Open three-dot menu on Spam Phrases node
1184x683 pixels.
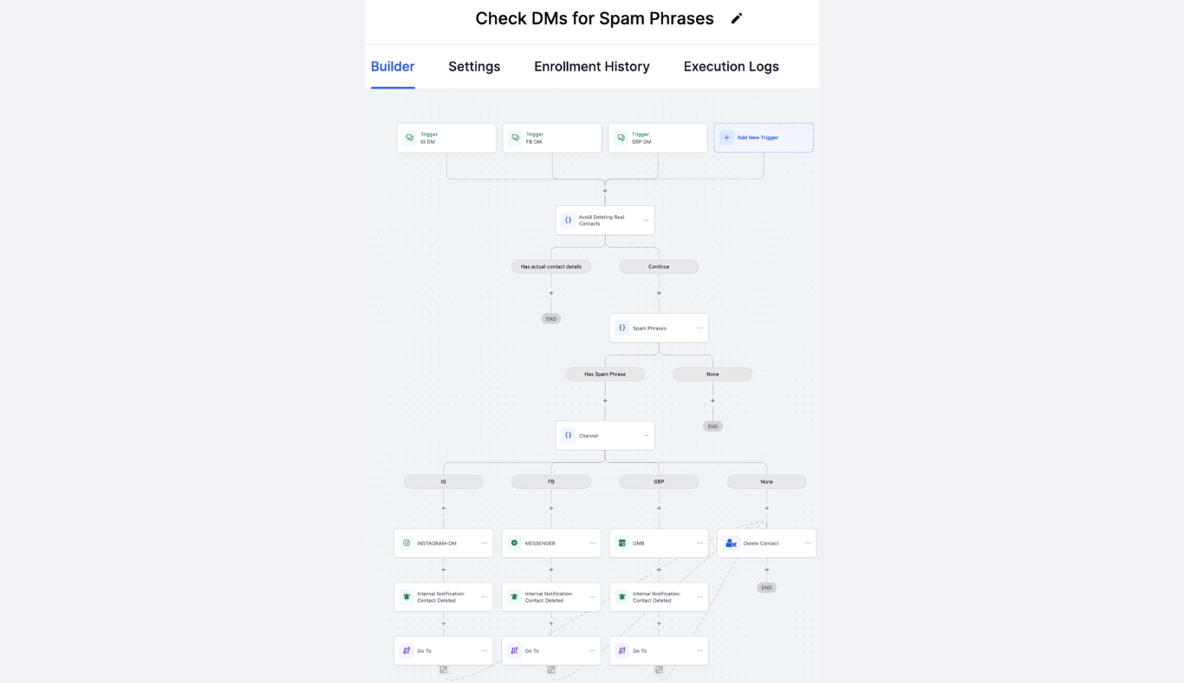699,328
